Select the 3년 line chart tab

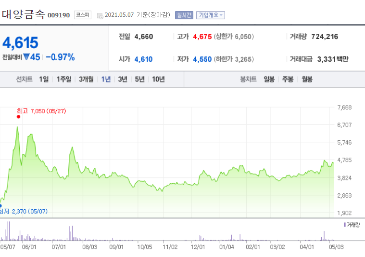click(x=123, y=80)
